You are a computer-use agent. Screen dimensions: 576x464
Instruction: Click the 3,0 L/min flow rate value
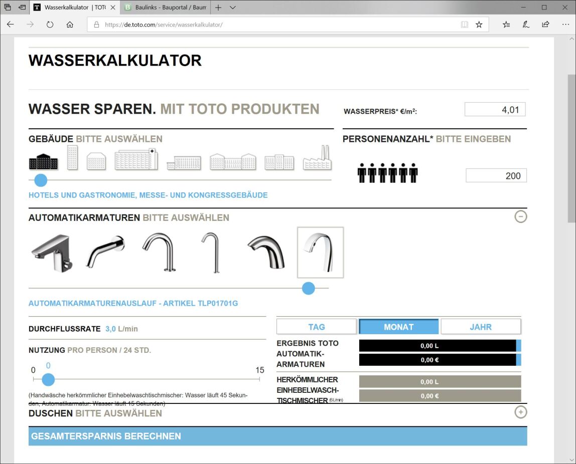pyautogui.click(x=121, y=329)
